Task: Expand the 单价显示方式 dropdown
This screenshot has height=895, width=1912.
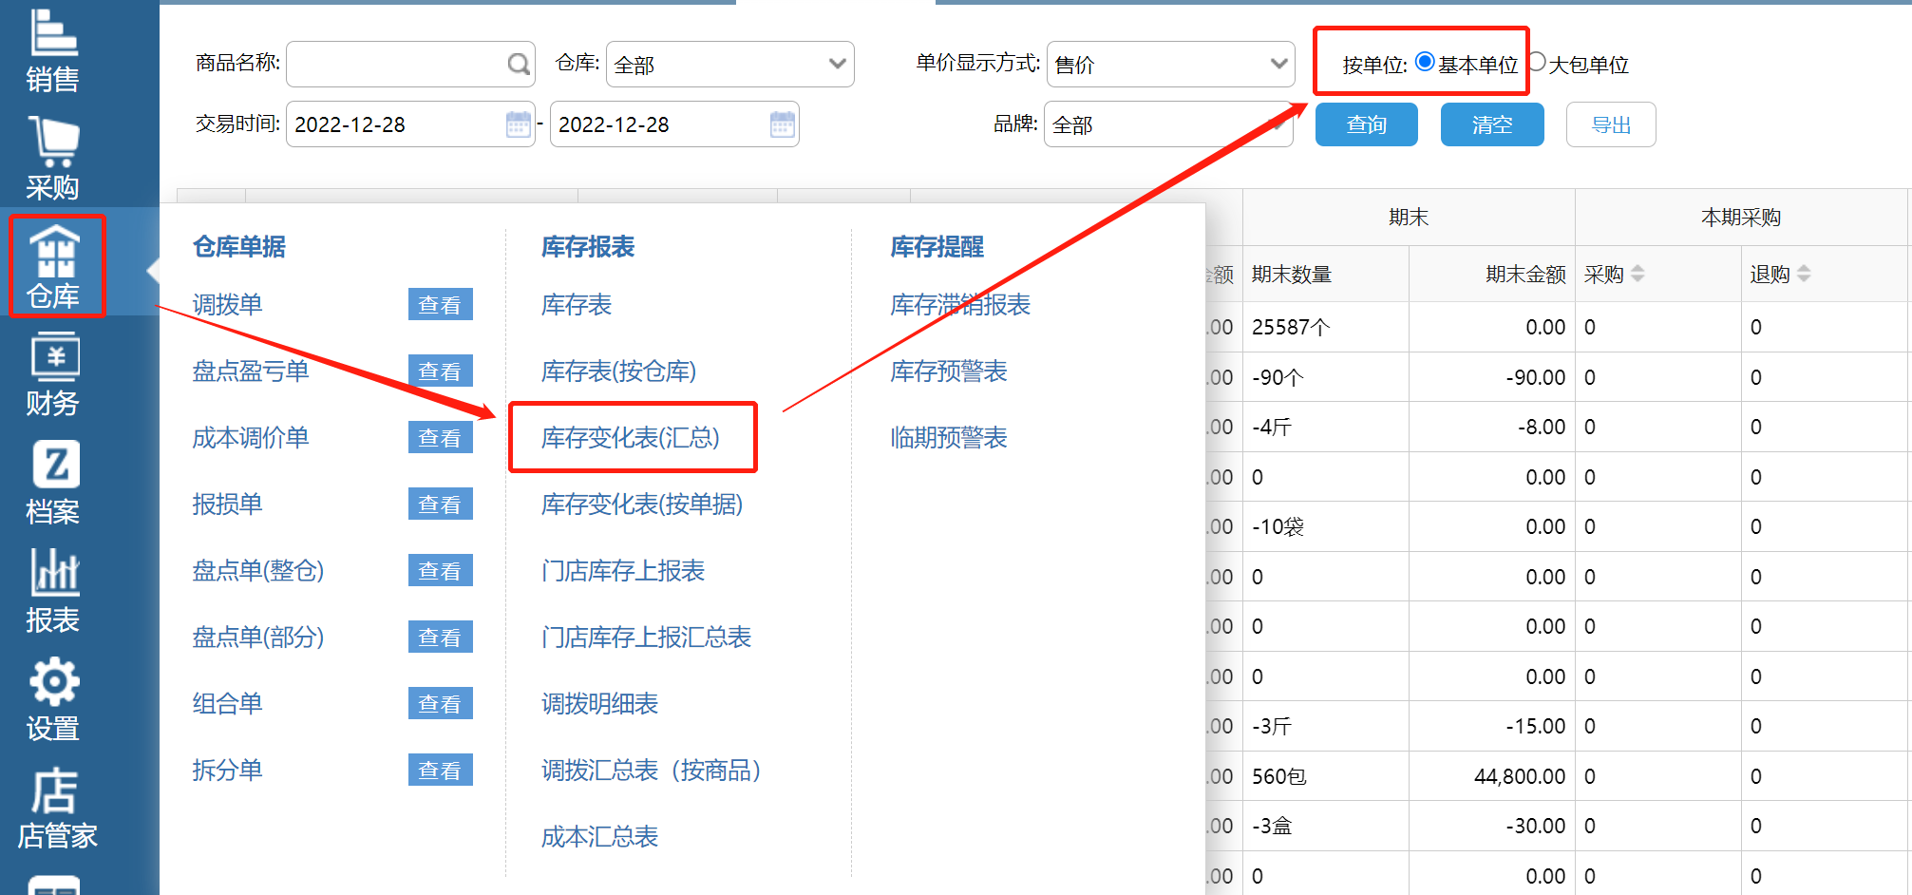Action: coord(1171,64)
